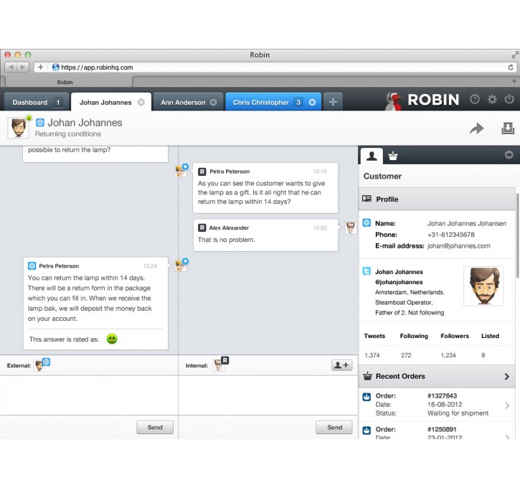Click the +31-612345678 phone number
Screen dimensions: 520x488
(x=450, y=235)
